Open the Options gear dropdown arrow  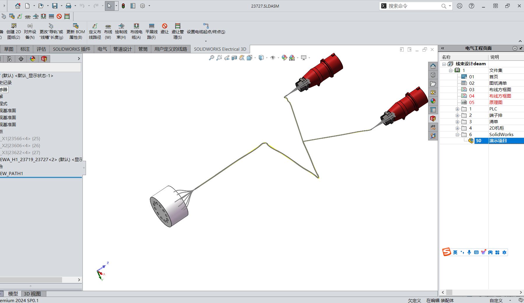(149, 6)
